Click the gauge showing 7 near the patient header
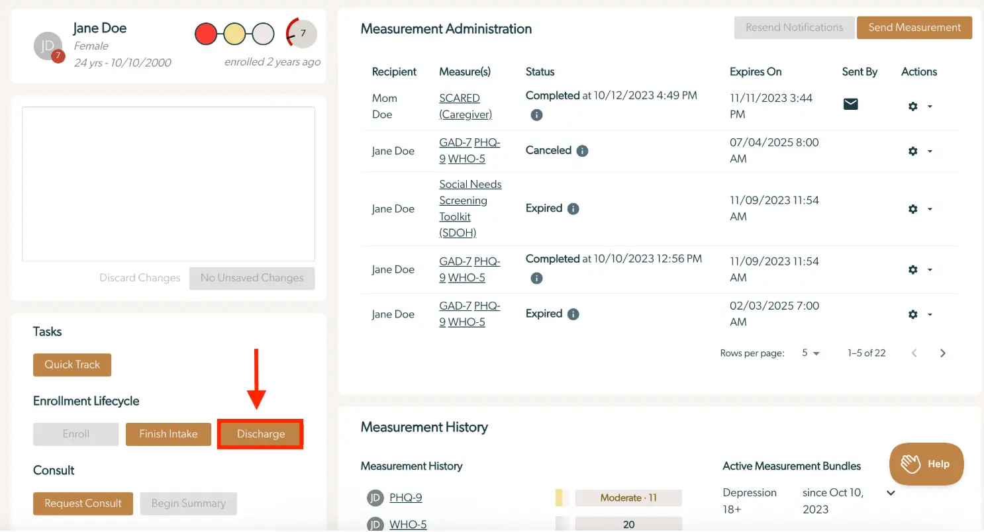Image resolution: width=984 pixels, height=532 pixels. click(302, 33)
